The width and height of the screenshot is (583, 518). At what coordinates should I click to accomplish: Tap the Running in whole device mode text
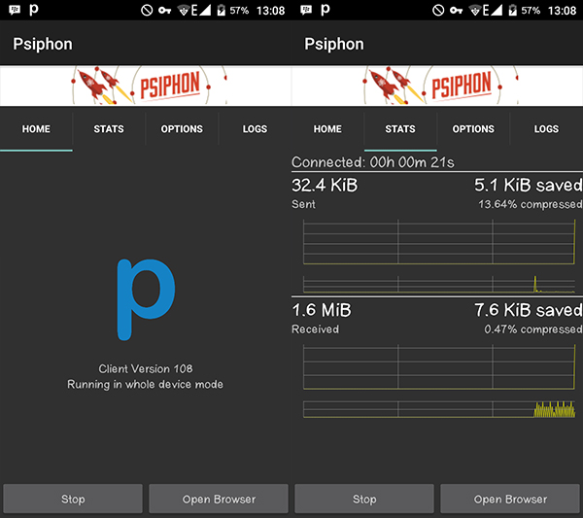pyautogui.click(x=145, y=384)
